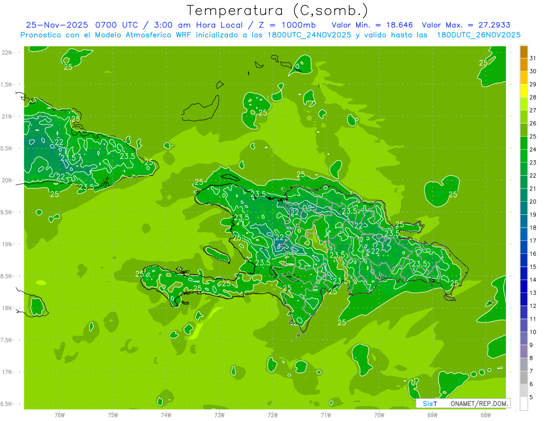545x421 pixels.
Task: Click "1800UTC_26NOV2025" valid-until time
Action: click(478, 35)
